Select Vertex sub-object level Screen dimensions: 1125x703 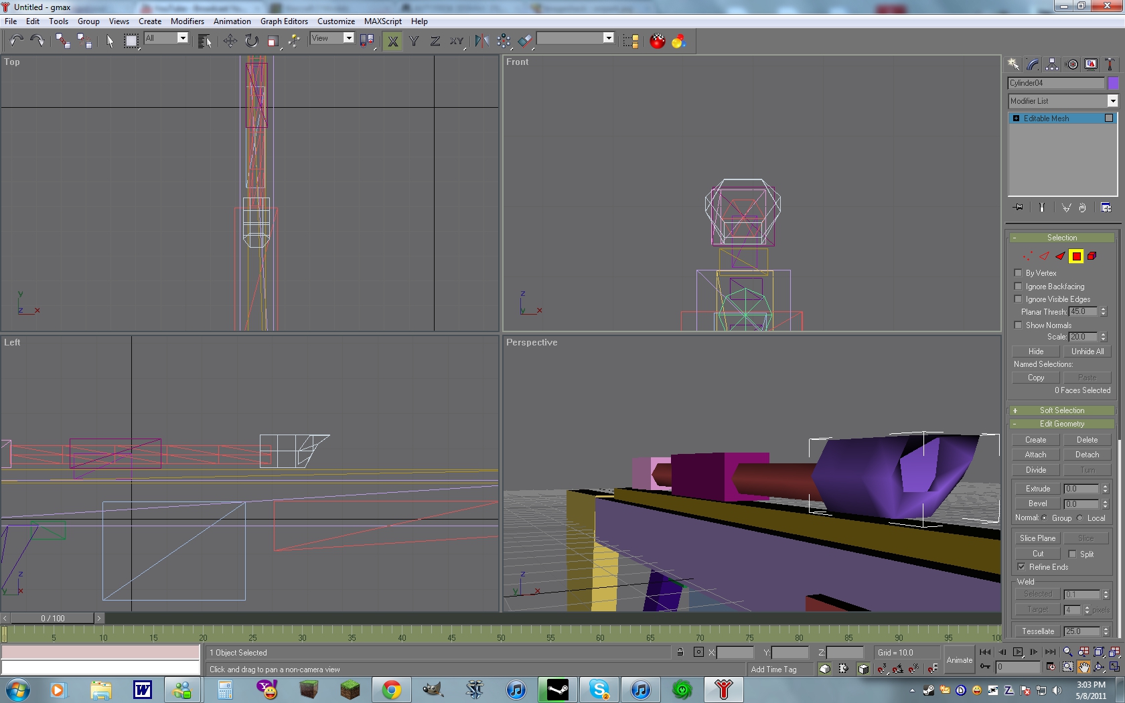pos(1028,256)
